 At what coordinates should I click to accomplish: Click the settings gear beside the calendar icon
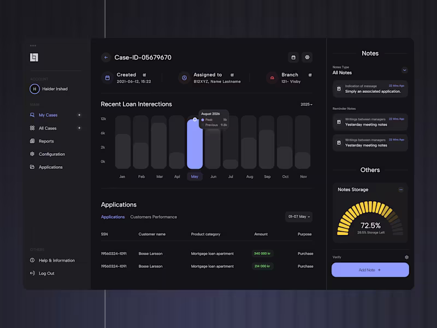(x=307, y=57)
